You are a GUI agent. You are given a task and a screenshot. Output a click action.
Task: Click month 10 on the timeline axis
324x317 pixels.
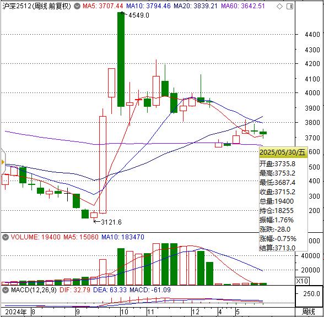124,311
